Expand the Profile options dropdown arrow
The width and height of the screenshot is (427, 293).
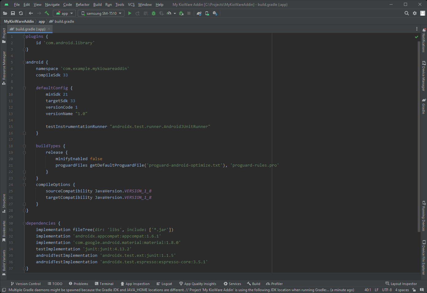click(x=175, y=13)
